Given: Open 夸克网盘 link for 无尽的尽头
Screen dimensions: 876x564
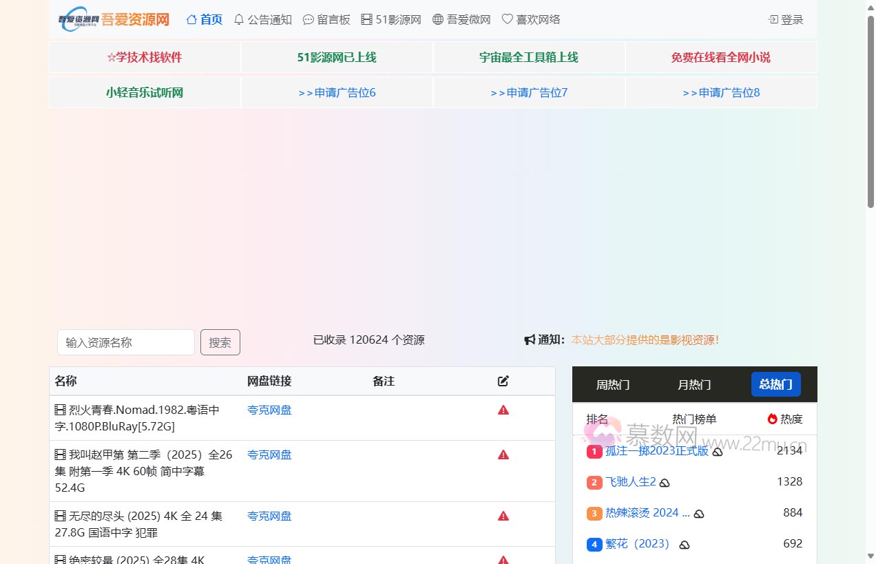Looking at the screenshot, I should pyautogui.click(x=269, y=516).
